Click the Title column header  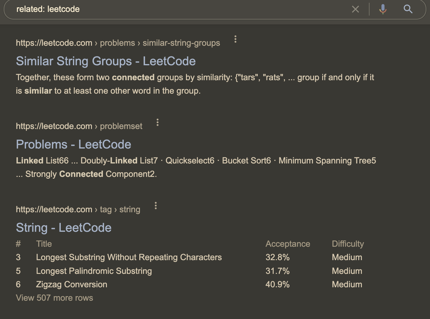point(44,244)
